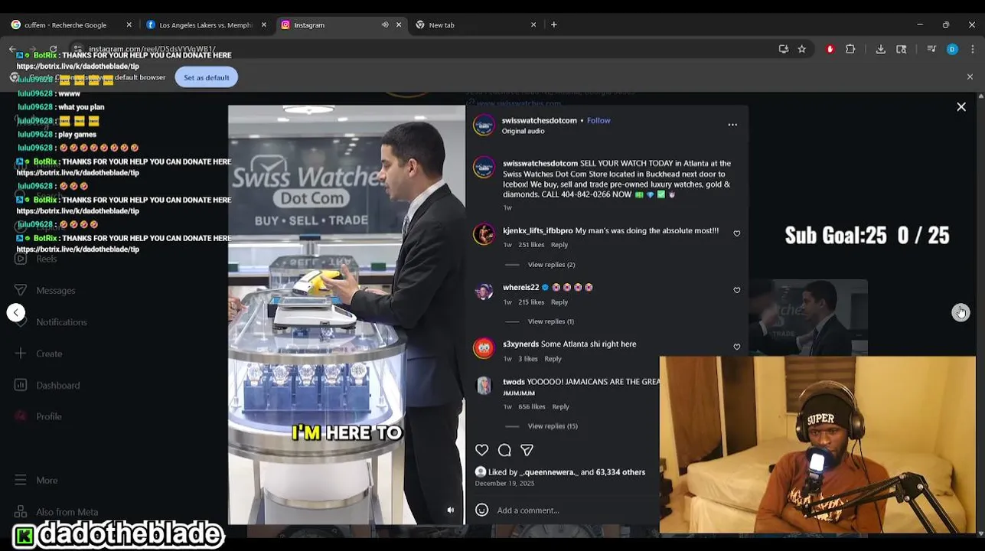Expand View replies (2)
This screenshot has height=551, width=985.
(551, 265)
